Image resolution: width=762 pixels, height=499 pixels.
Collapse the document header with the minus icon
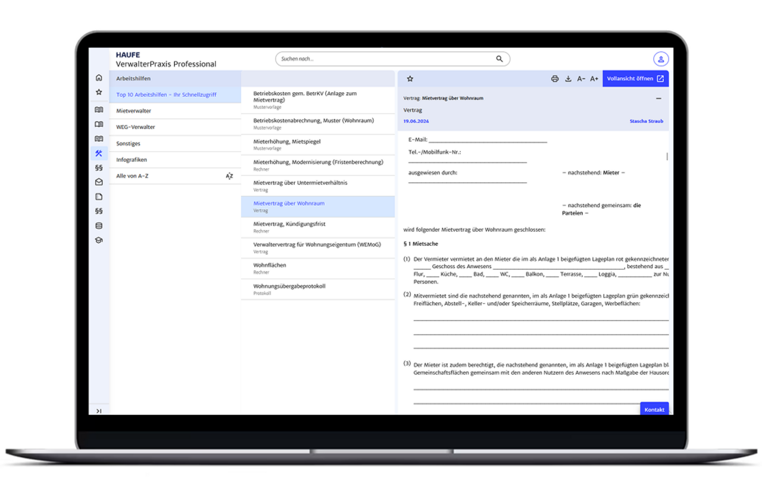click(x=658, y=98)
